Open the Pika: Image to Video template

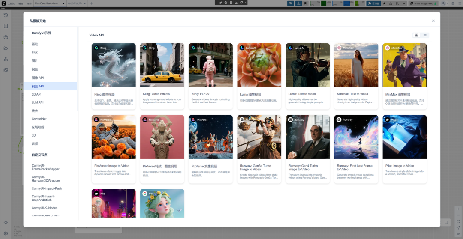click(405, 149)
